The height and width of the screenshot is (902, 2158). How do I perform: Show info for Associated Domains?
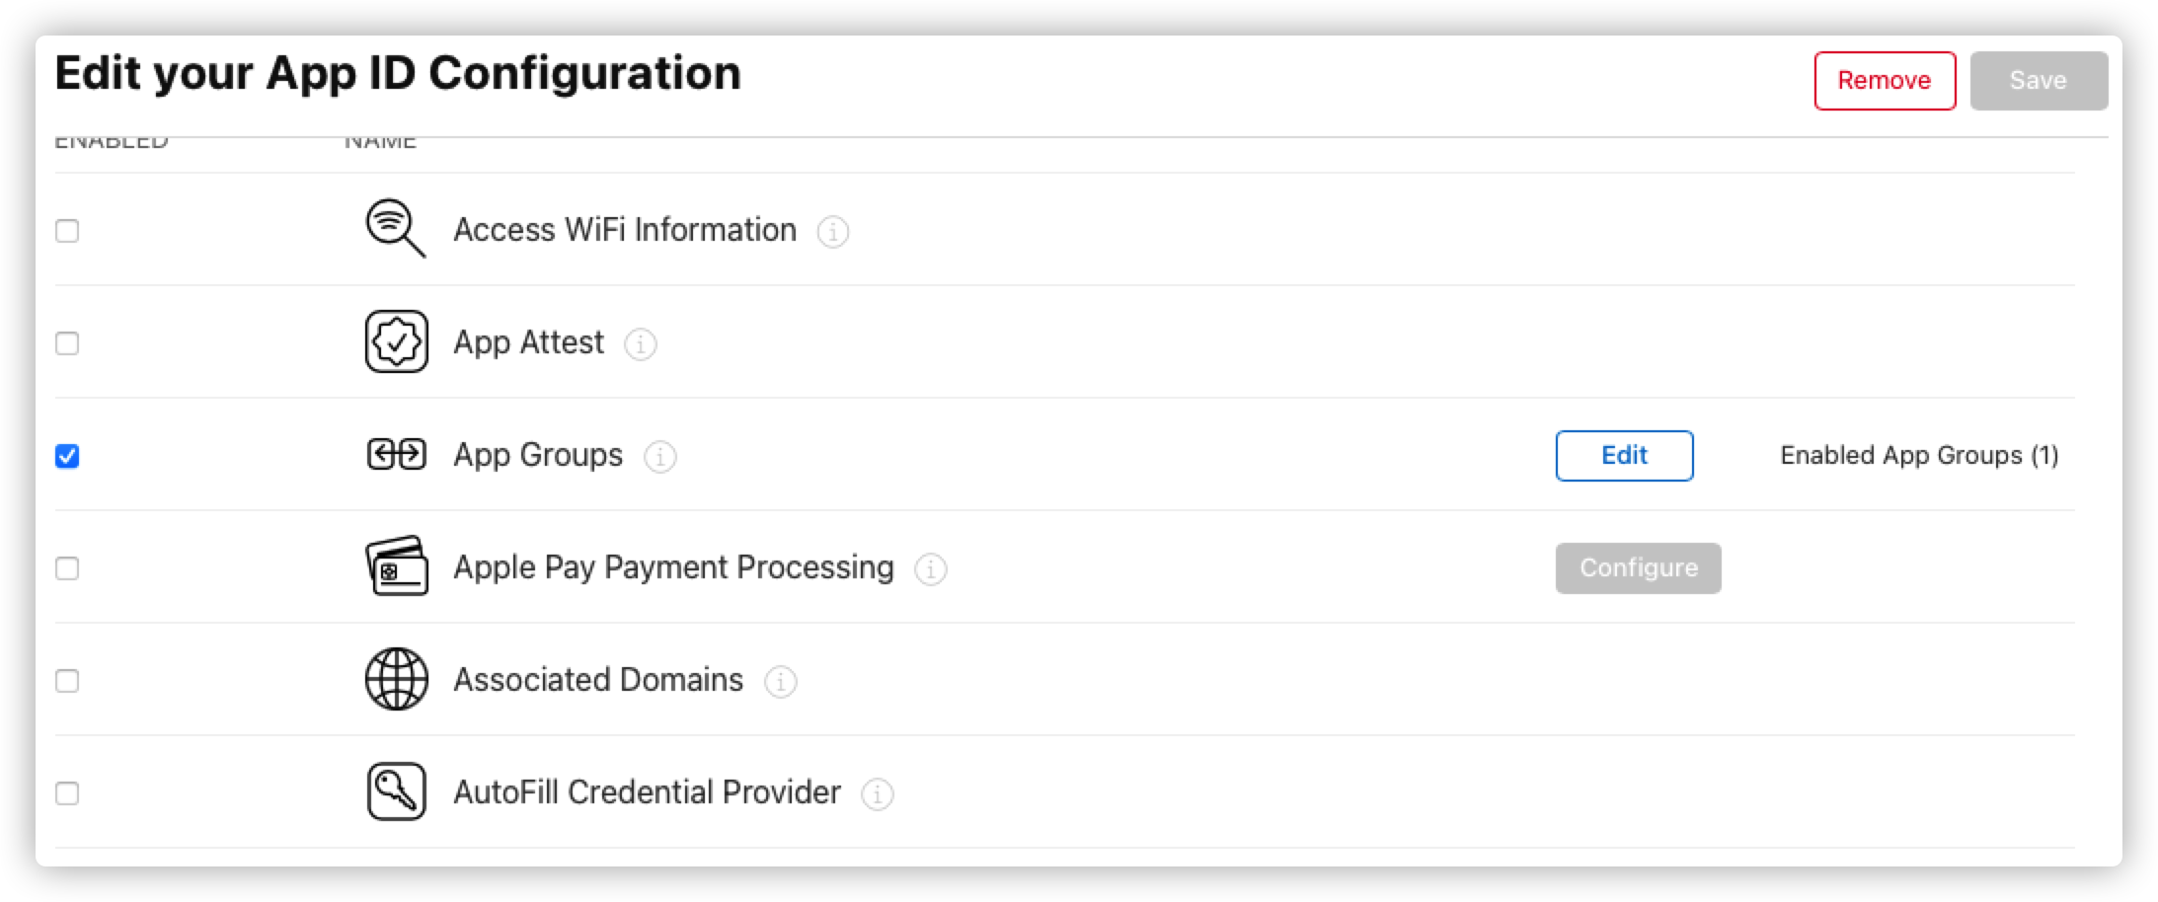click(x=781, y=681)
